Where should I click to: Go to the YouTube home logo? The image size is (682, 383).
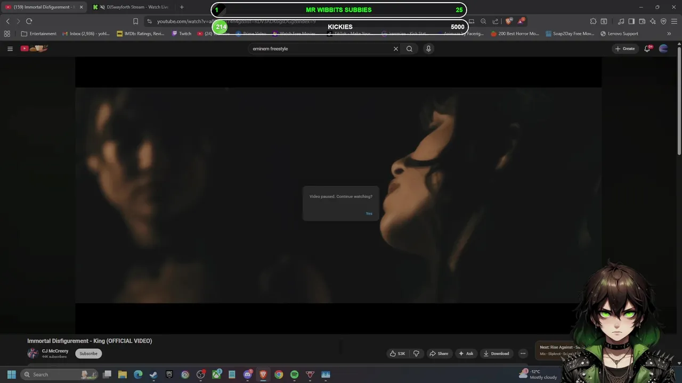point(34,48)
